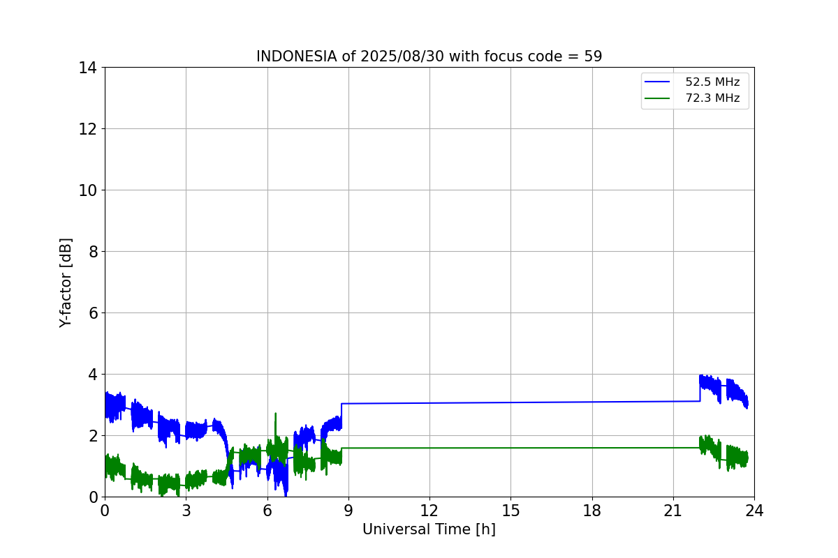Click the Universal Time [h] axis label
This screenshot has height=558, width=838.
coord(429,529)
